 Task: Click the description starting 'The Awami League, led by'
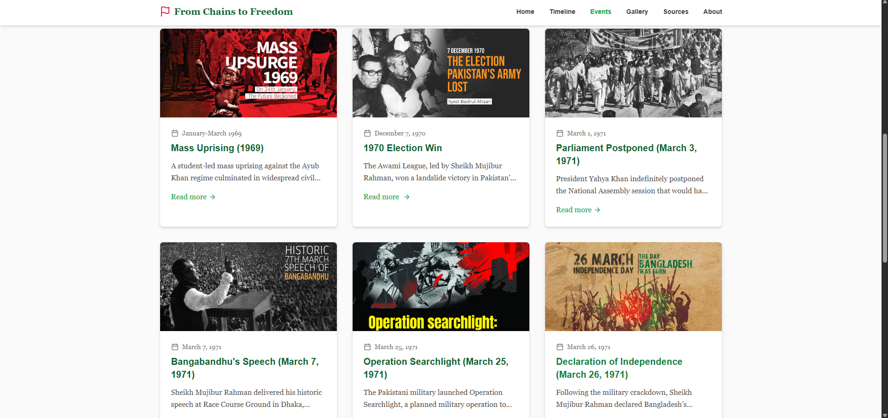440,172
